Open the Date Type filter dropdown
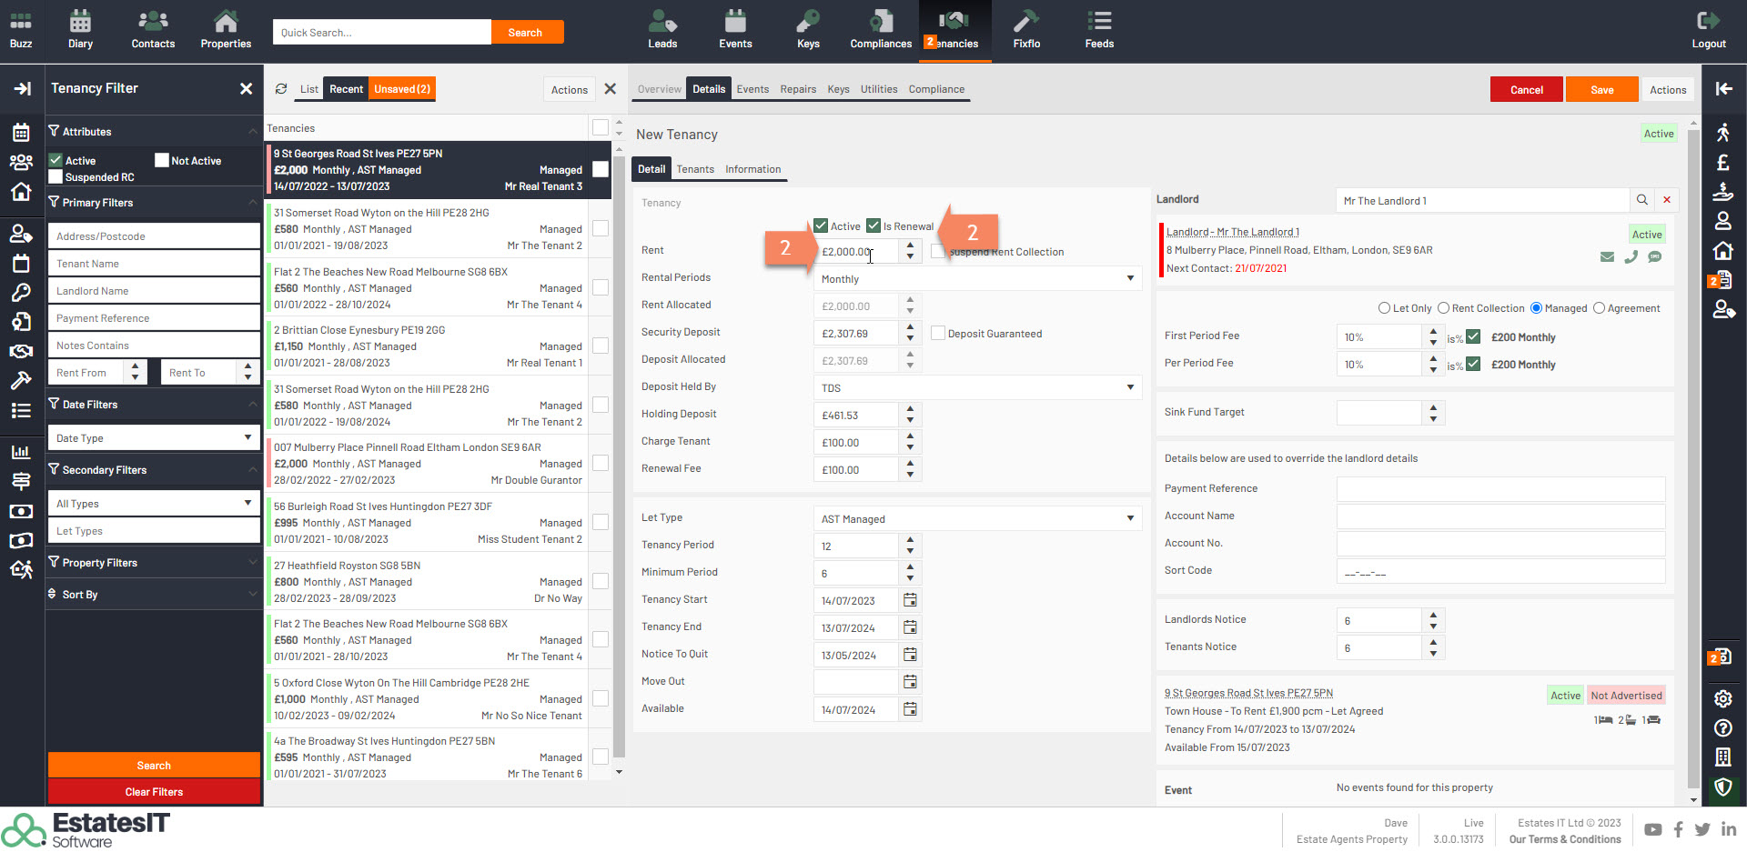Viewport: 1747px width, 852px height. point(153,438)
